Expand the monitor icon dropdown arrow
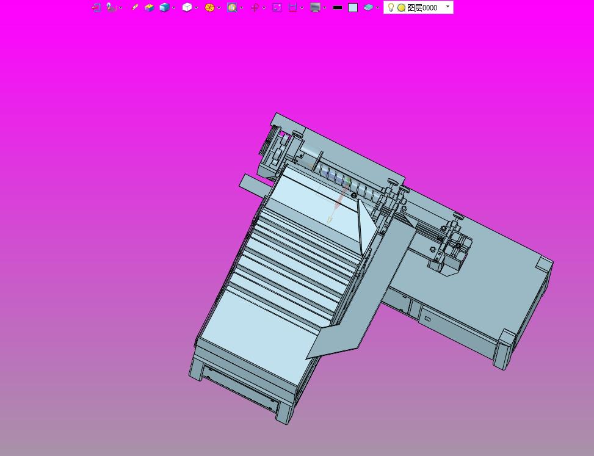The width and height of the screenshot is (594, 456). 325,7
